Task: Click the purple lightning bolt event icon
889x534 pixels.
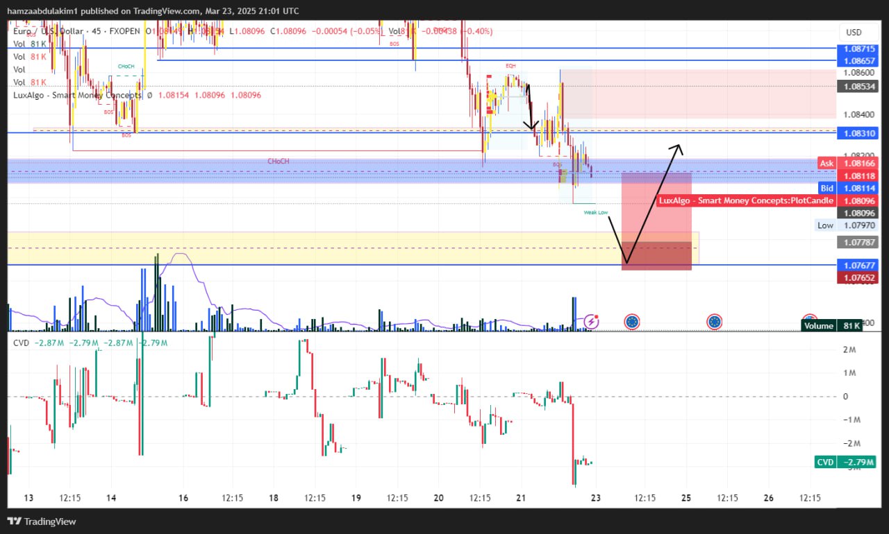Action: point(591,321)
